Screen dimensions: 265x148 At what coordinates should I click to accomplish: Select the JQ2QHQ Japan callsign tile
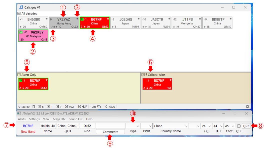(x=125, y=23)
